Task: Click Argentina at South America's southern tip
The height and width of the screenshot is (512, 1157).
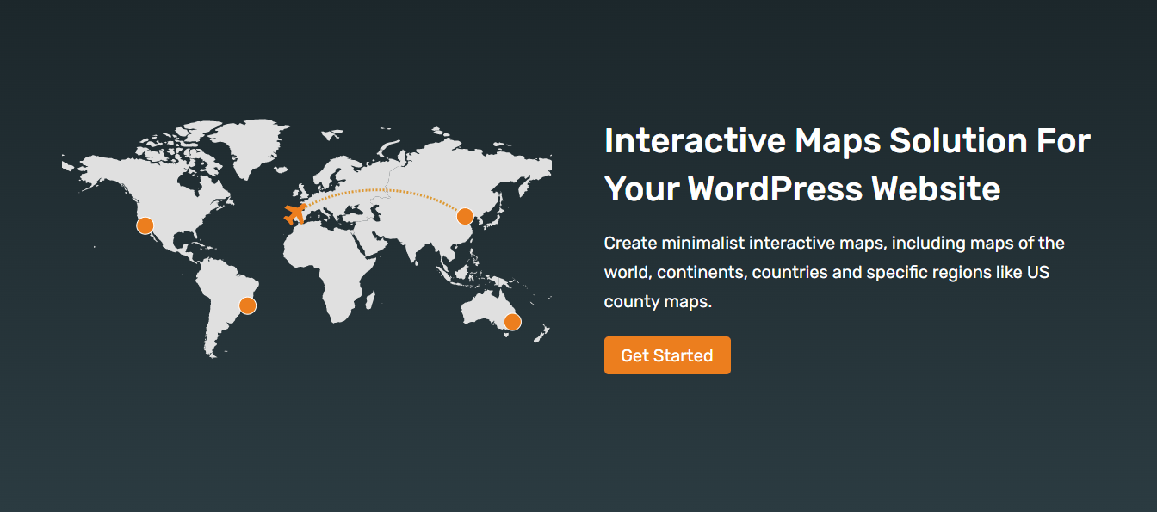Action: tap(215, 336)
